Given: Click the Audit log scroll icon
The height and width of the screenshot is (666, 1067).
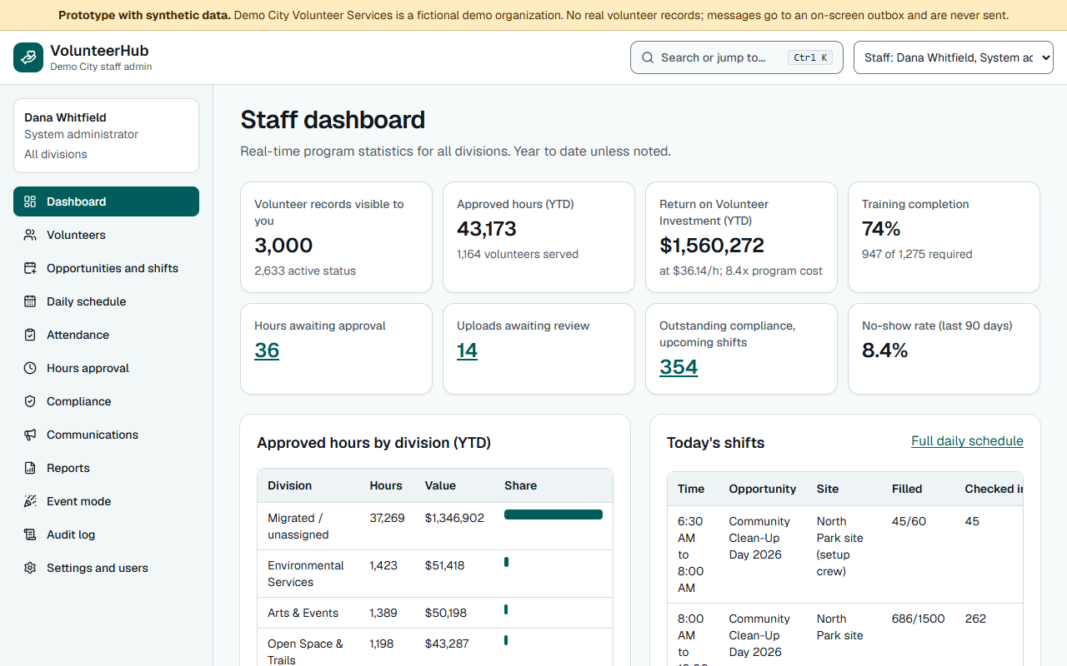Looking at the screenshot, I should [x=30, y=534].
